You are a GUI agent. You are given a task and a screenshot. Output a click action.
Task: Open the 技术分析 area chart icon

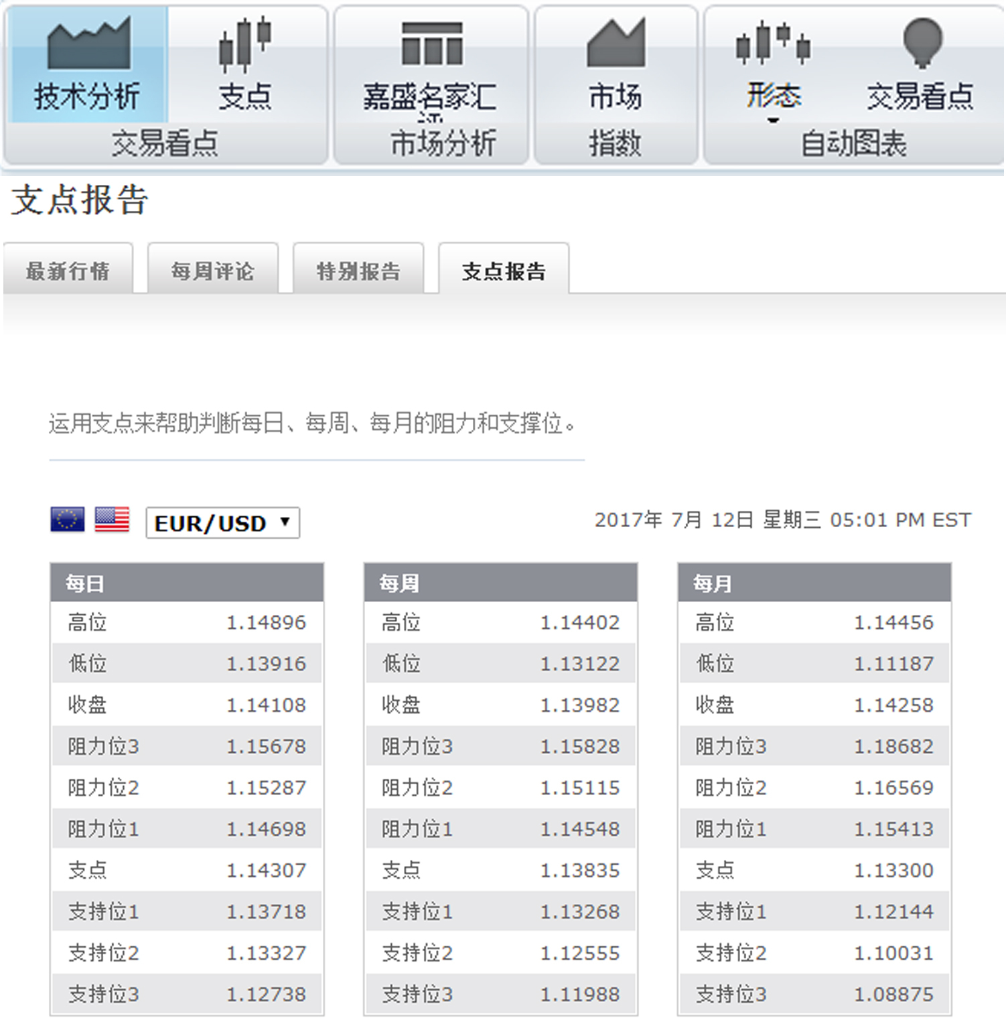(x=88, y=44)
